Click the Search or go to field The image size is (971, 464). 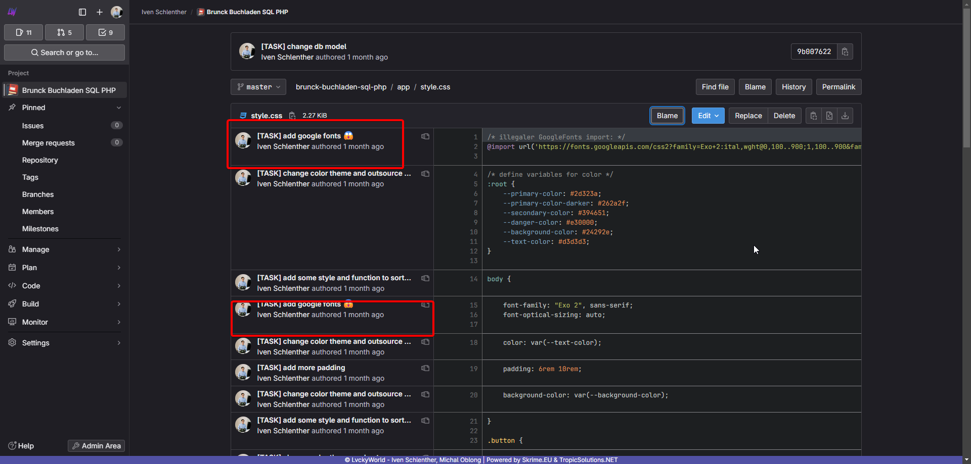(x=64, y=53)
